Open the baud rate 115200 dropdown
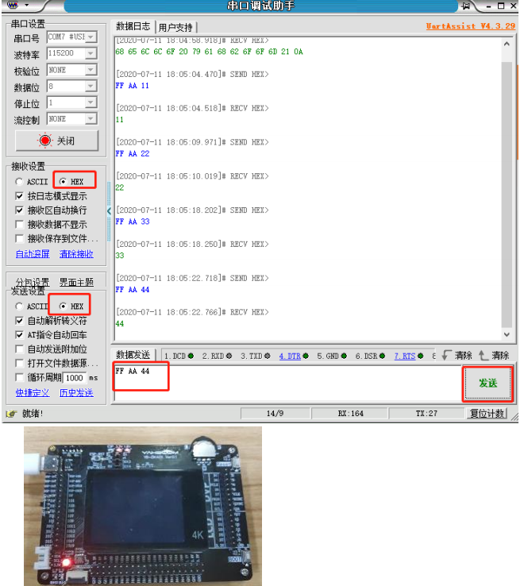 pyautogui.click(x=91, y=53)
